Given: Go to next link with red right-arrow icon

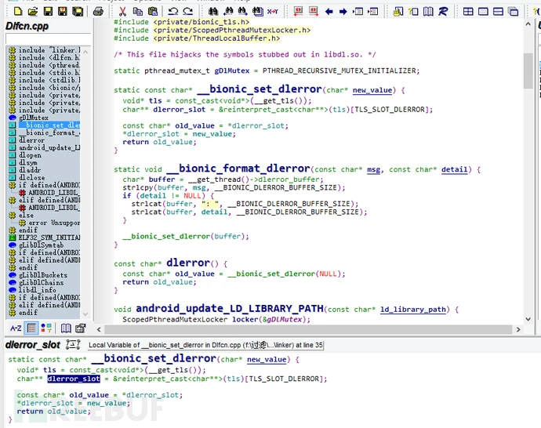Looking at the screenshot, I should click(x=314, y=12).
